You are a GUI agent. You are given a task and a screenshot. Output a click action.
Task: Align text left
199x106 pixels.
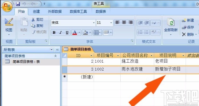pyautogui.click(x=118, y=22)
